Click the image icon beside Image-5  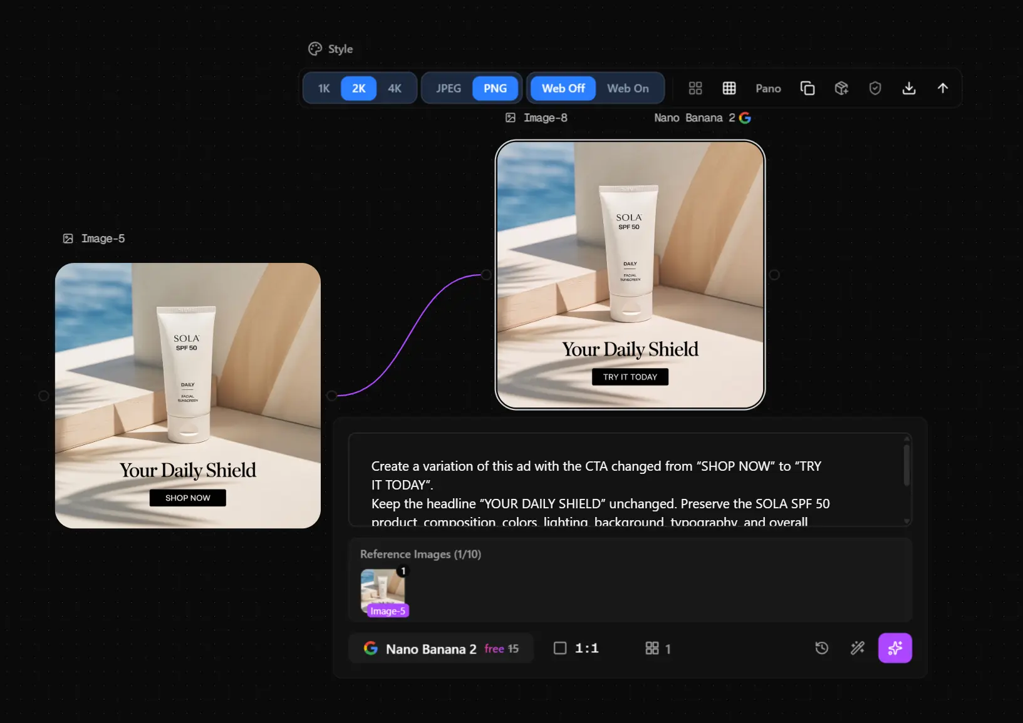tap(68, 238)
